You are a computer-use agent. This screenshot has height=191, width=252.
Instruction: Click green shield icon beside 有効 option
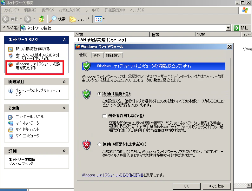click(x=87, y=94)
